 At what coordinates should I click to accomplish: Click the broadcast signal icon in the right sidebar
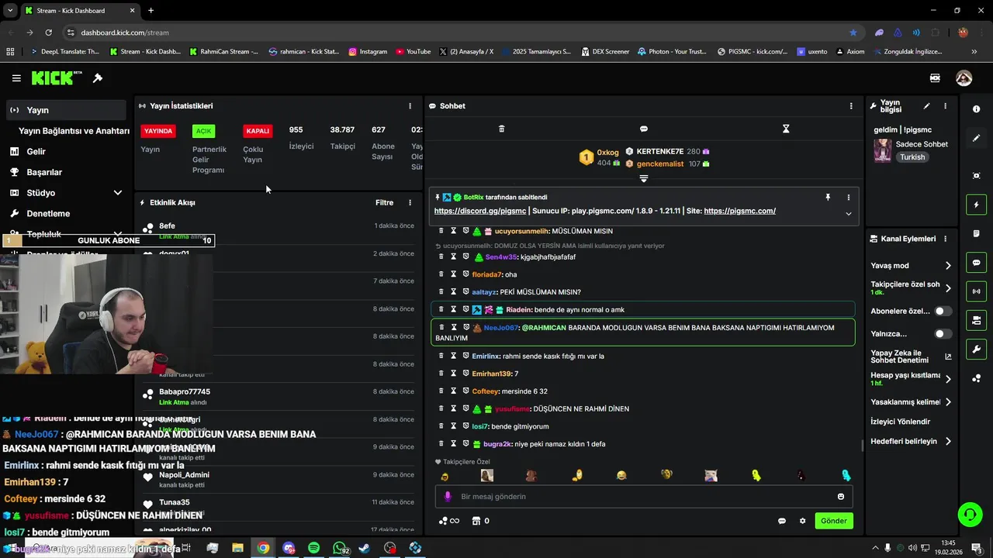(x=977, y=291)
